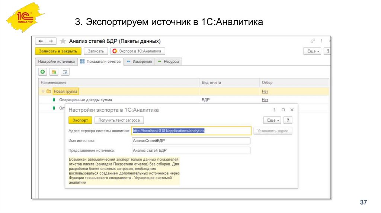Open the dialog's 'Еще' dropdown
This screenshot has height=213, width=381.
point(272,120)
